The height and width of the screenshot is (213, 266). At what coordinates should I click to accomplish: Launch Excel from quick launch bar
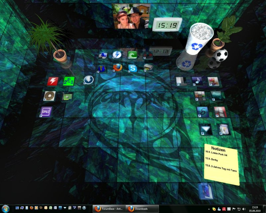[x=51, y=208]
